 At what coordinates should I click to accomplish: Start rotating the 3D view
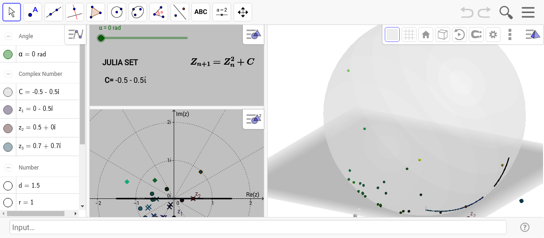[459, 34]
